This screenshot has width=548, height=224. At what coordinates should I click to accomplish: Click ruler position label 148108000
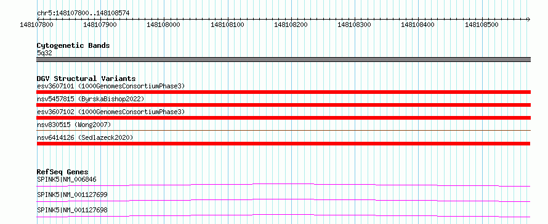[x=164, y=25]
